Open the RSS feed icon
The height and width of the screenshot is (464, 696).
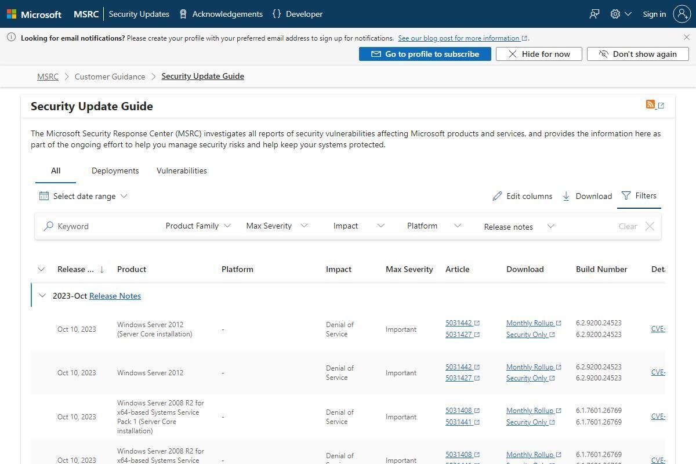pos(650,104)
